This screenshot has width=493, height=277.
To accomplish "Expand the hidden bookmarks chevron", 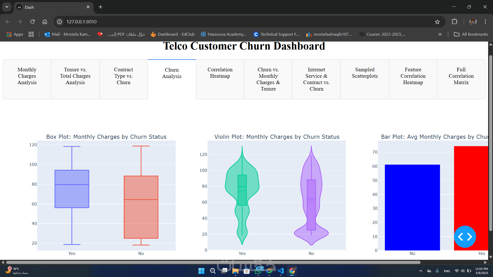I will click(440, 34).
